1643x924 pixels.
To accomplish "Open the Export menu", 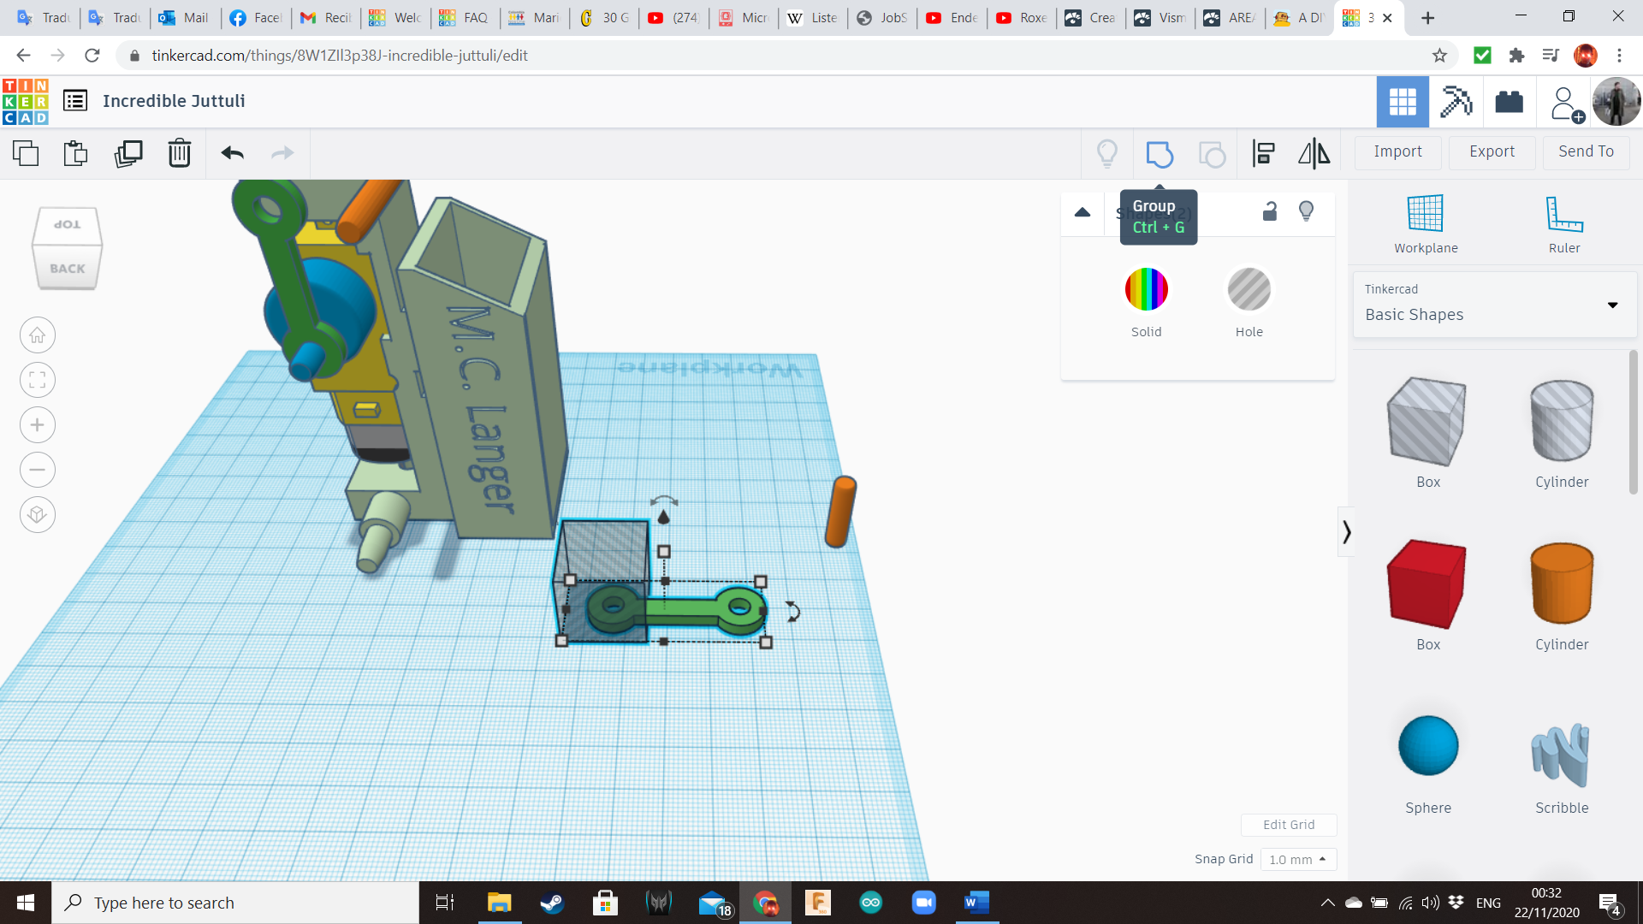I will (1492, 151).
